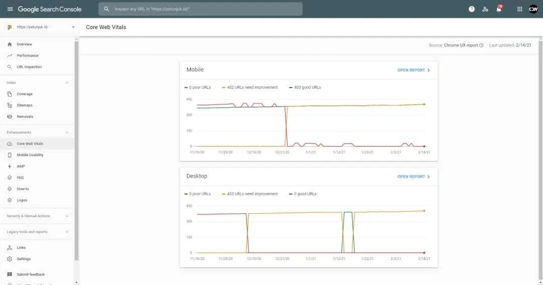
Task: Click Desktop '403 URLs need improvement' legend
Action: [x=250, y=194]
